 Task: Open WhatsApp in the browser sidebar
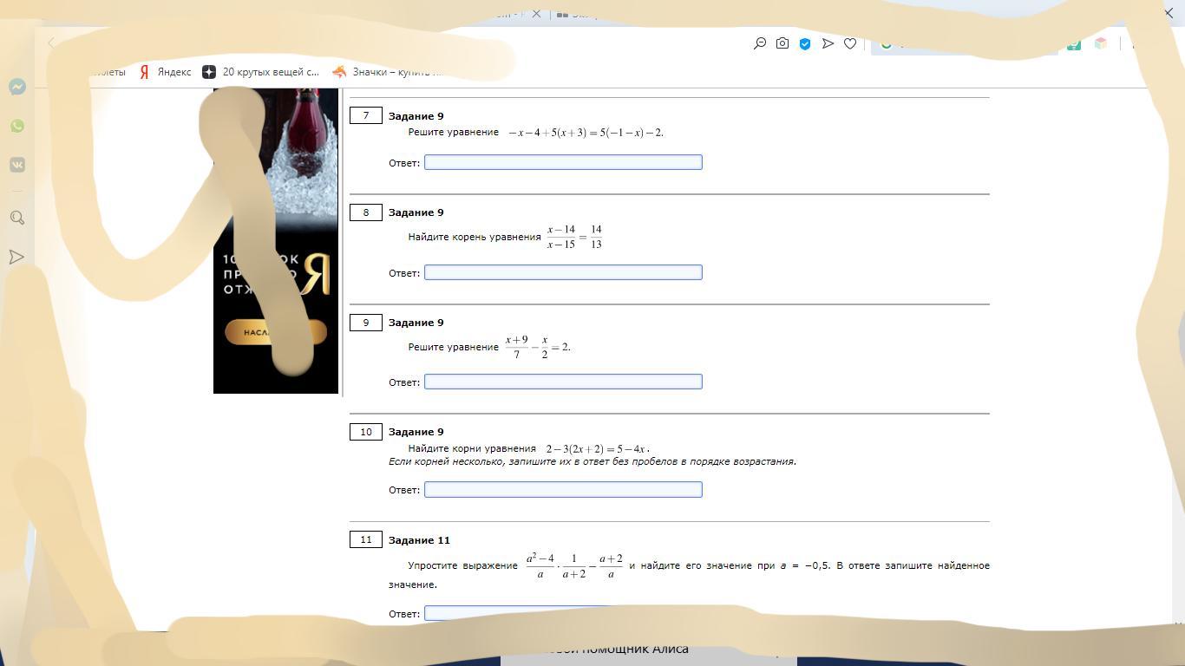17,126
